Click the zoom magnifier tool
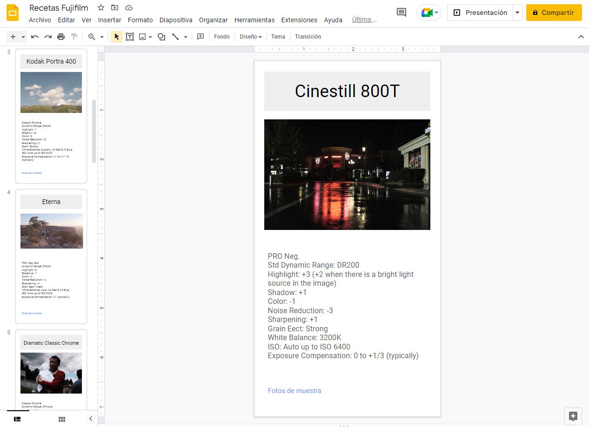Image resolution: width=589 pixels, height=427 pixels. 92,37
